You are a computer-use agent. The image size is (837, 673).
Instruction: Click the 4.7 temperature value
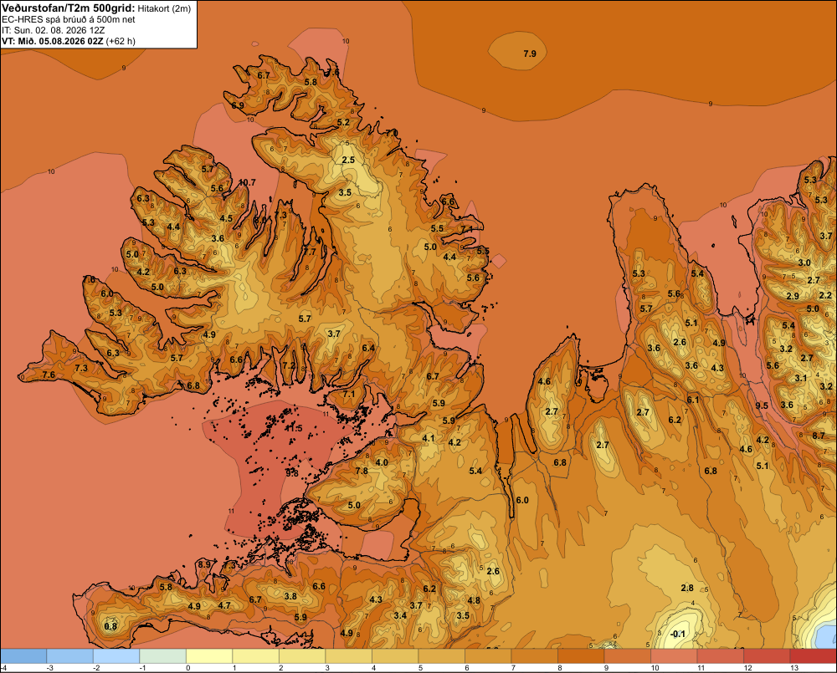click(224, 605)
